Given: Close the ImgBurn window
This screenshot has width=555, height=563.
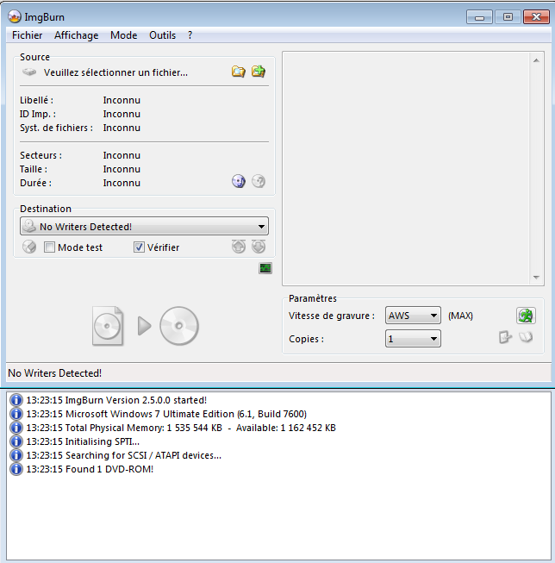Looking at the screenshot, I should pos(536,17).
